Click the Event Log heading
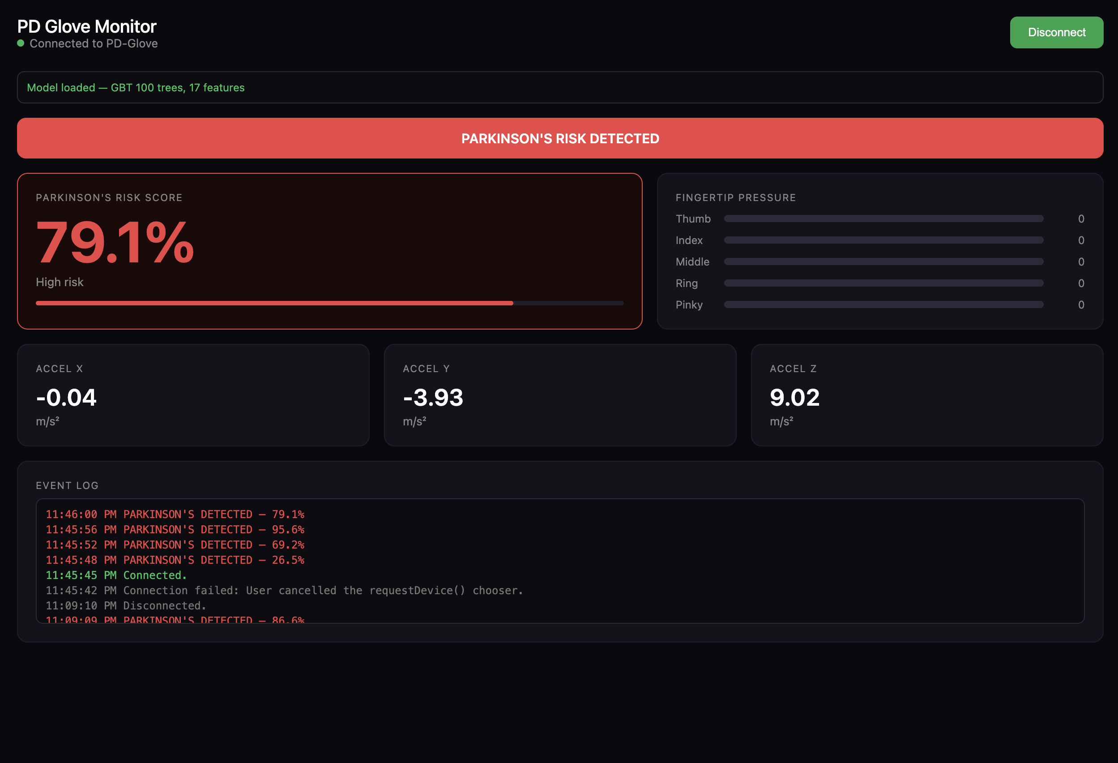1118x763 pixels. point(67,485)
